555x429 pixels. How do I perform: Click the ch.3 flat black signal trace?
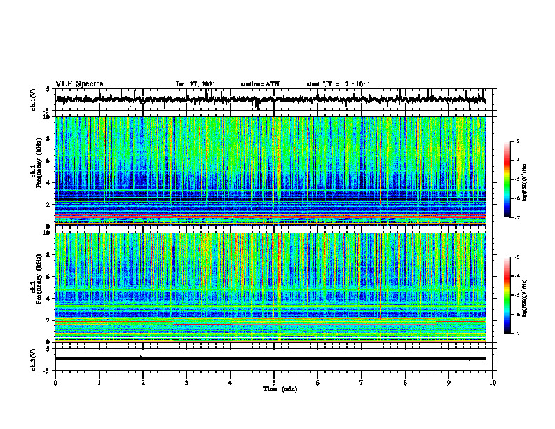point(270,359)
